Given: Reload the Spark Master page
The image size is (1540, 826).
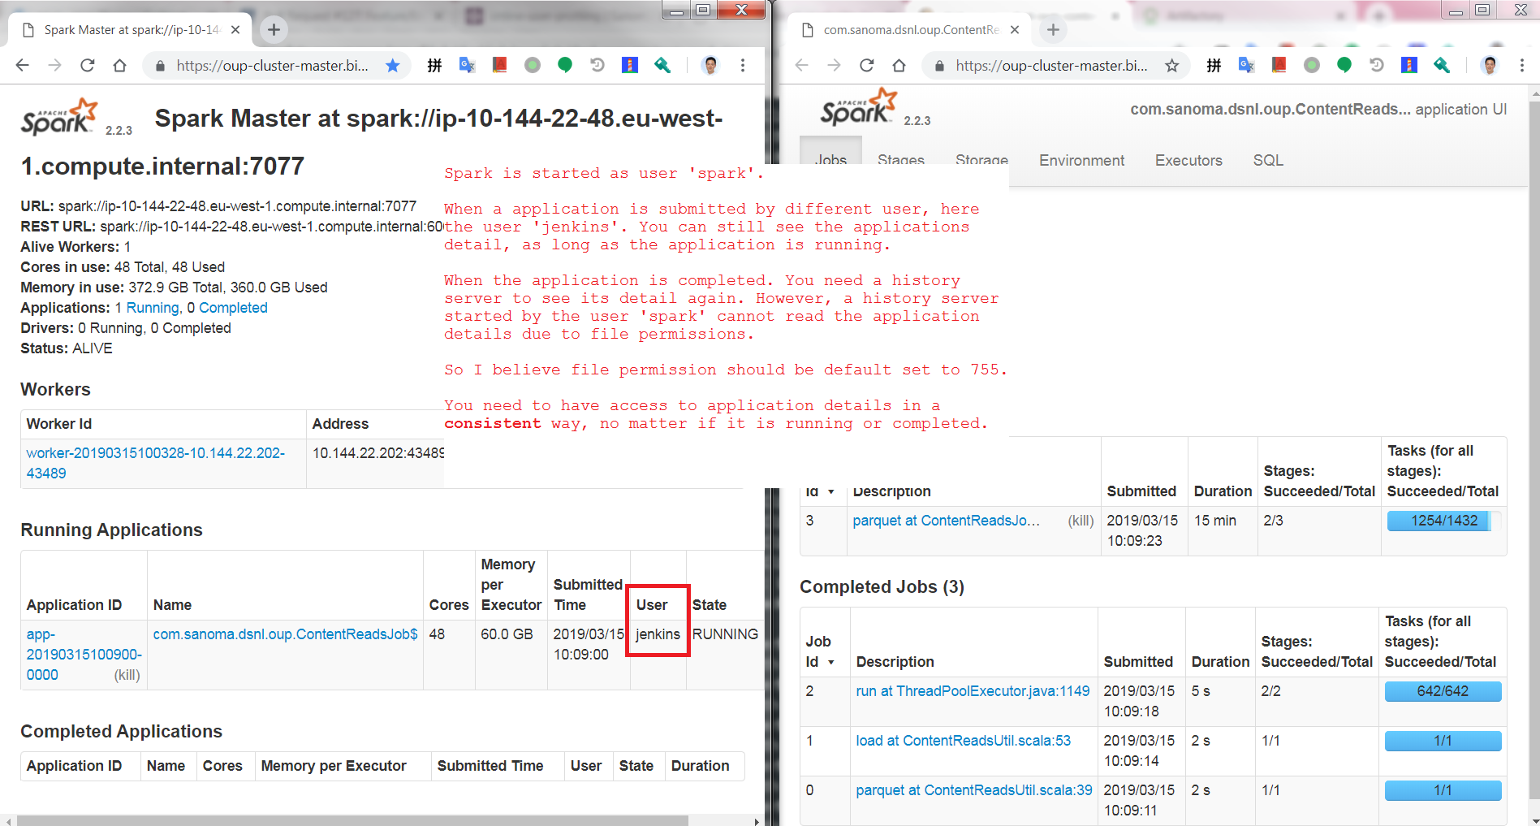Looking at the screenshot, I should pos(88,66).
